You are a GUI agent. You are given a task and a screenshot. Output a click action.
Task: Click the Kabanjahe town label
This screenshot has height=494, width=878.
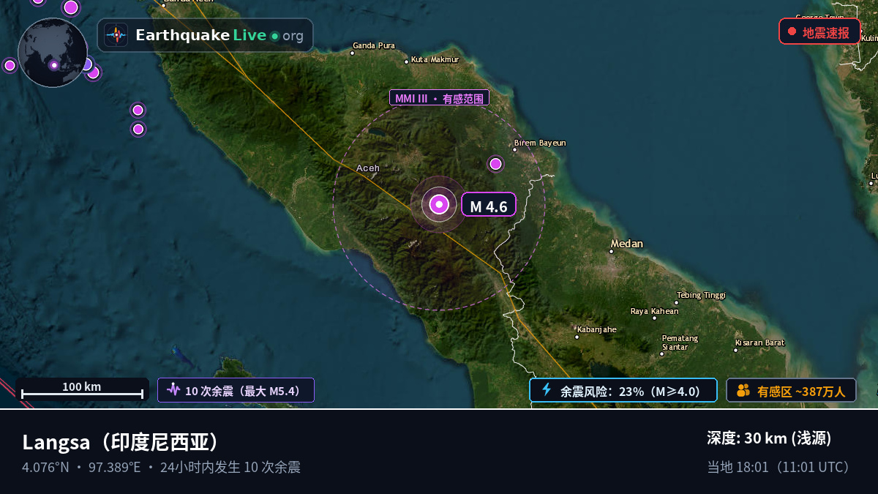point(596,330)
